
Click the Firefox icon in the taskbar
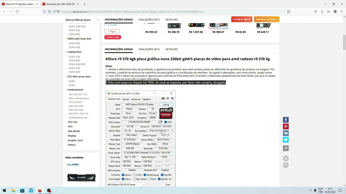pos(40,190)
